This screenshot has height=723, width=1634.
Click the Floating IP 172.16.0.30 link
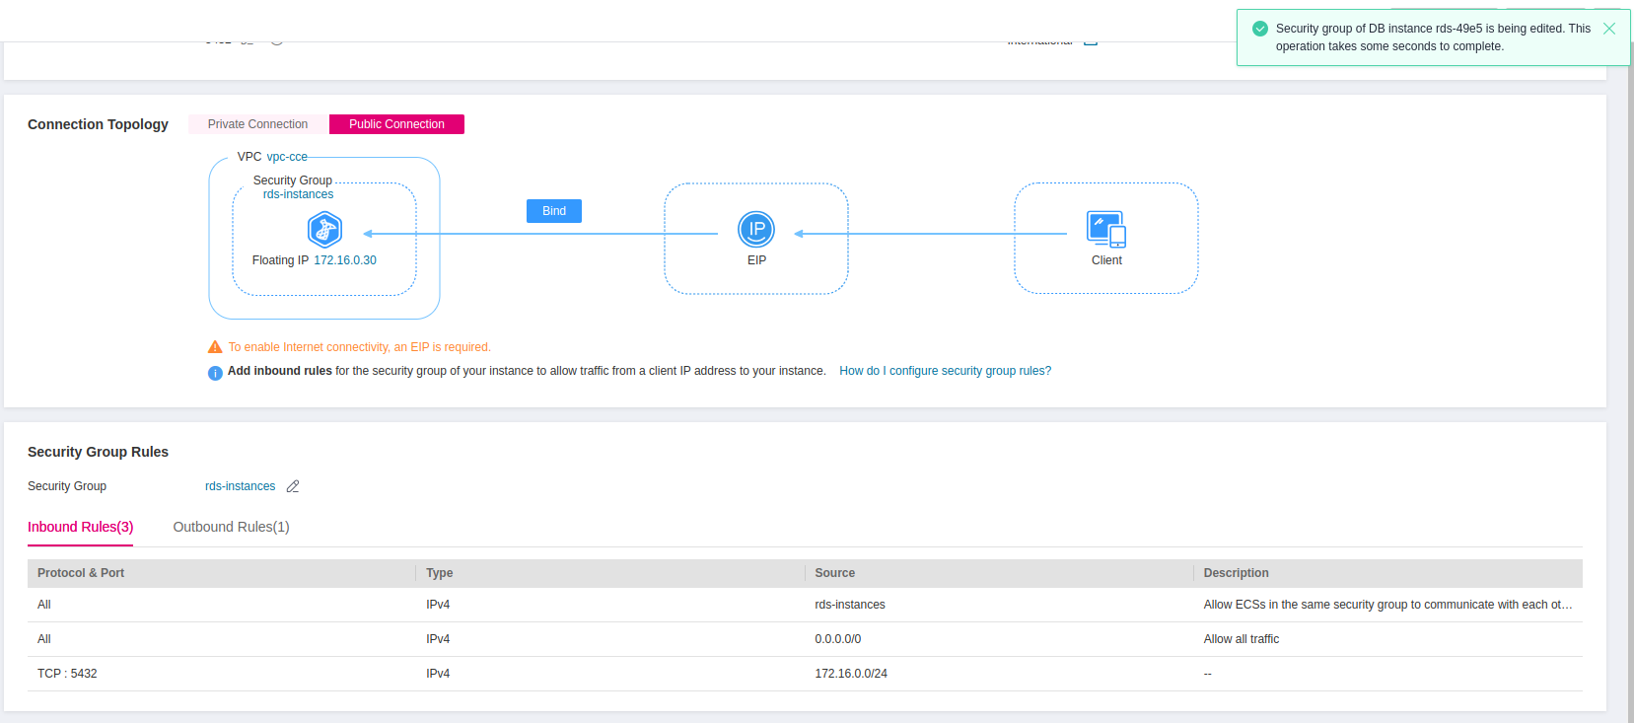tap(344, 260)
